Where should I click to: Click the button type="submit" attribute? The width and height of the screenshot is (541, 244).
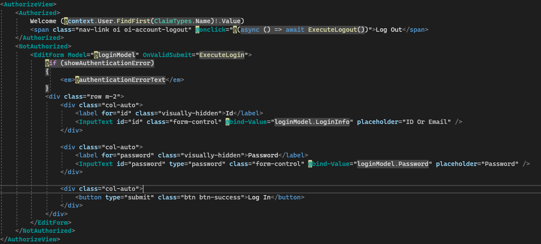pos(130,197)
